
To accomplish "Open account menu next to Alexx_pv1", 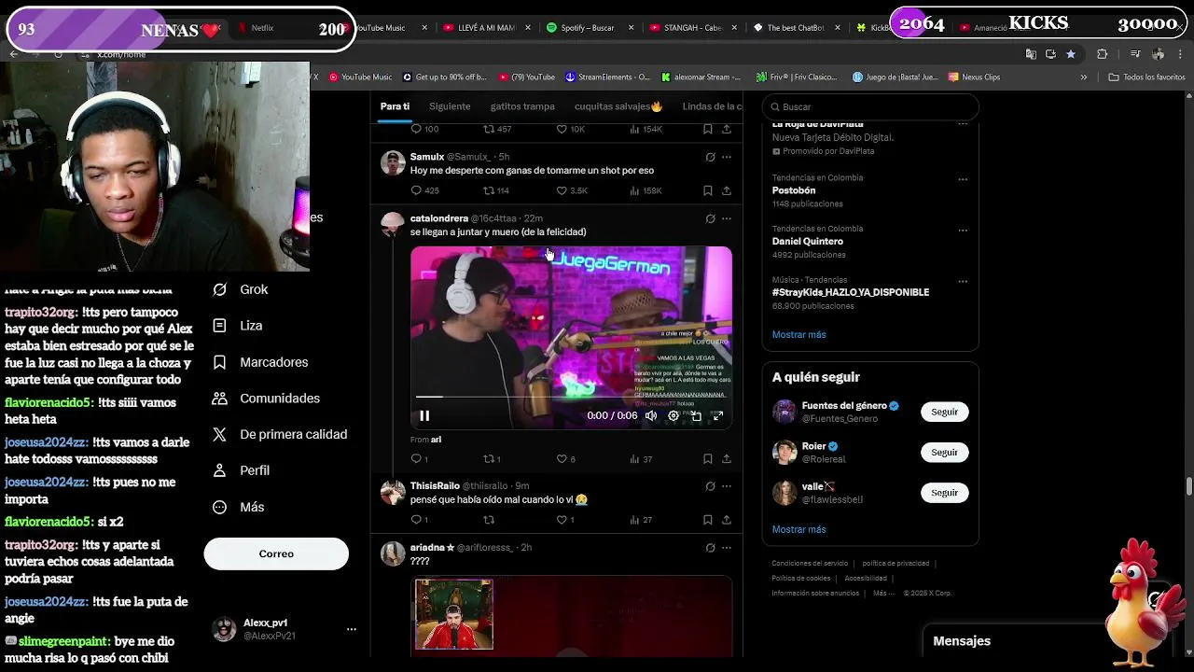I will coord(352,629).
